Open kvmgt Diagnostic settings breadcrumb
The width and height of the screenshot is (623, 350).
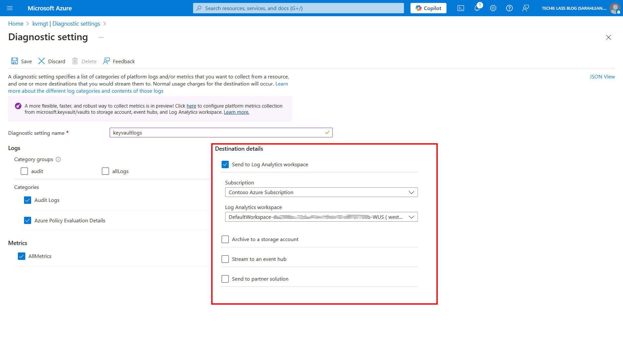point(66,23)
